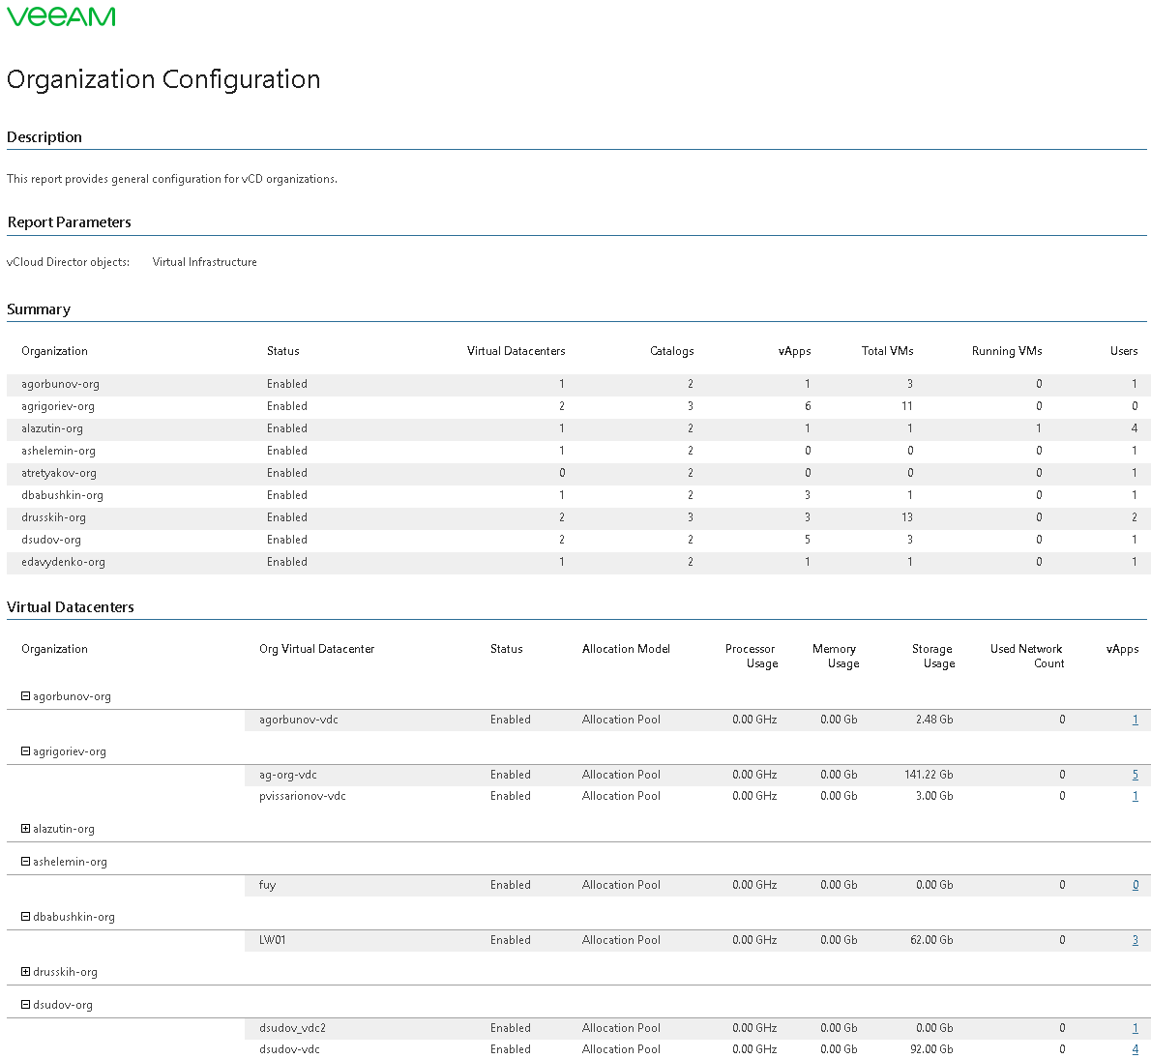Select drusskih-org in Summary table
1151x1059 pixels.
[53, 517]
